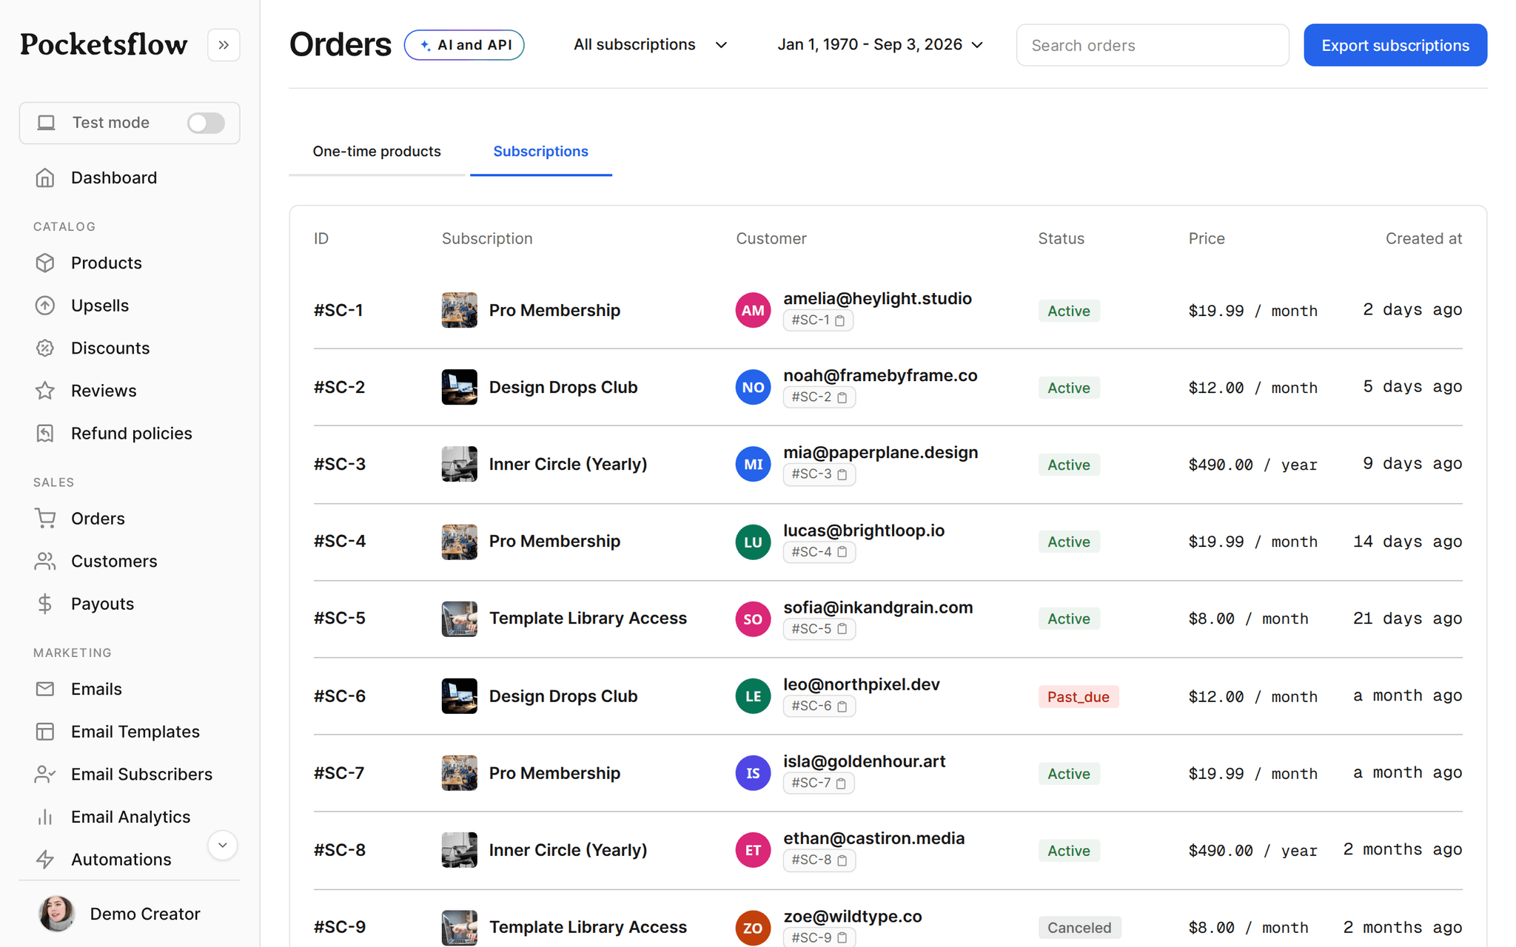Click the IS avatar for isla@goldenhour.art
The width and height of the screenshot is (1516, 947).
tap(753, 772)
